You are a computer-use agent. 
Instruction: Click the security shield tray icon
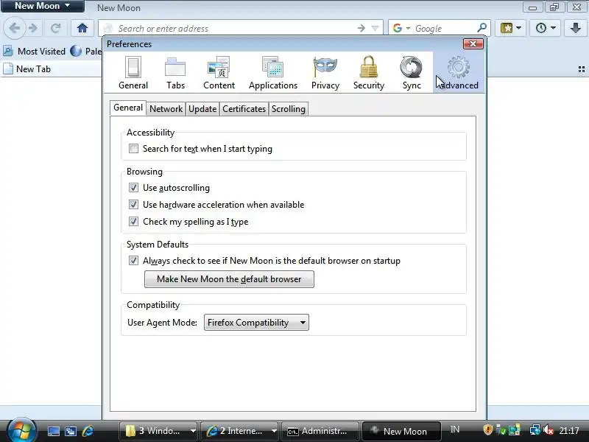pos(487,430)
